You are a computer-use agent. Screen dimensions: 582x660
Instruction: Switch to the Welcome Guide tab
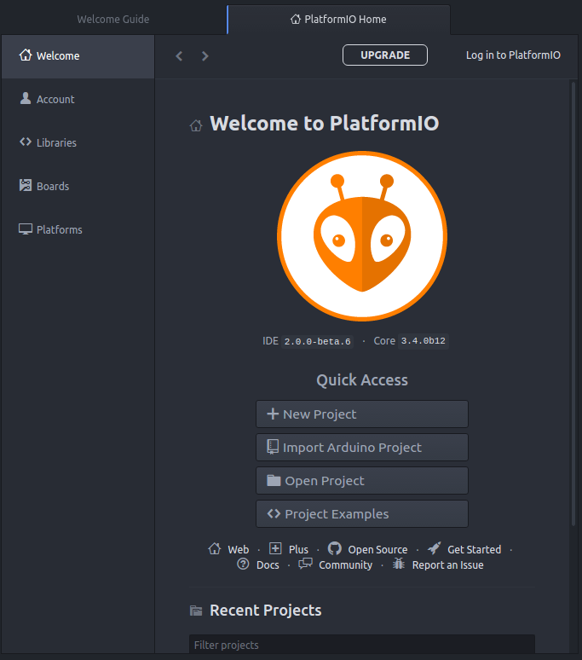(113, 20)
